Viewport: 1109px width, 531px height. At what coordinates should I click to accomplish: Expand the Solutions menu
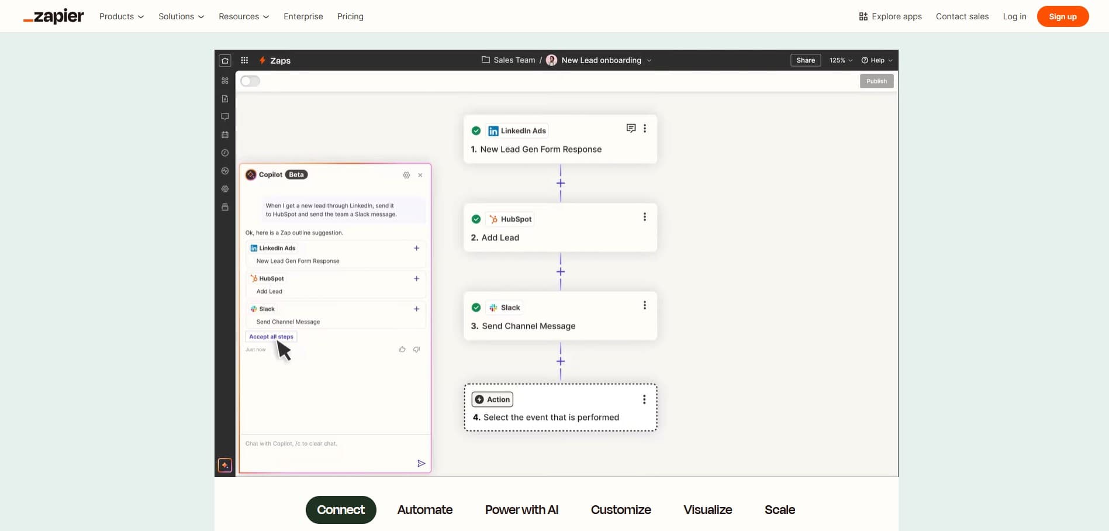(x=181, y=16)
